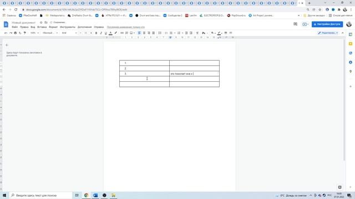
Task: Click the Spell check icon
Action: coord(20,33)
